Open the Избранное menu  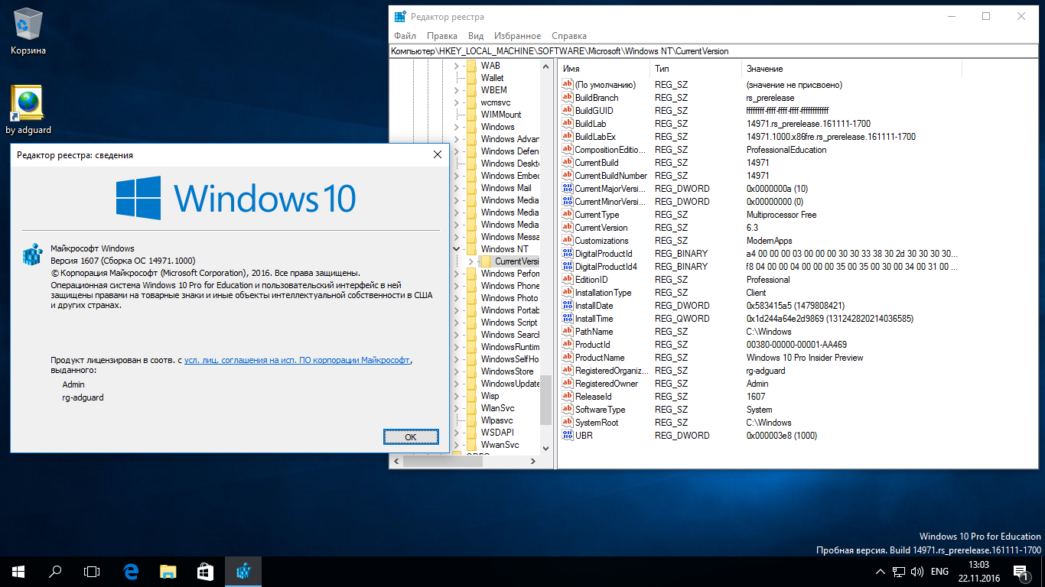(517, 36)
